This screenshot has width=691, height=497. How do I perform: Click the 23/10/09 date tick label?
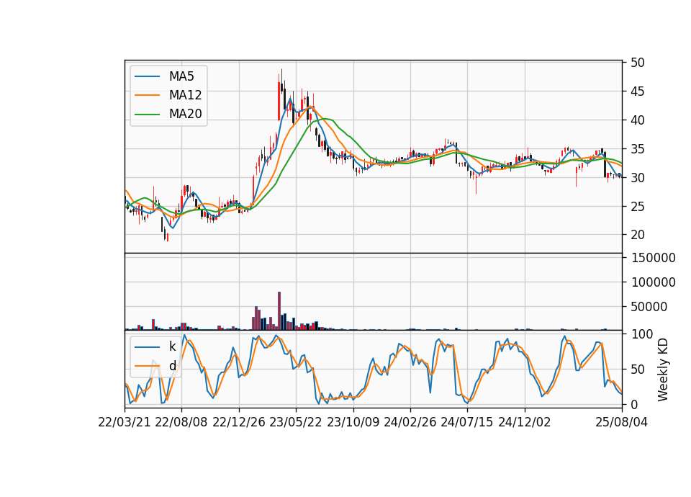pos(353,422)
